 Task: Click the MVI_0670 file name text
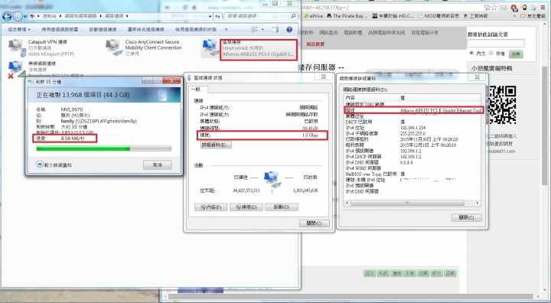pos(72,109)
